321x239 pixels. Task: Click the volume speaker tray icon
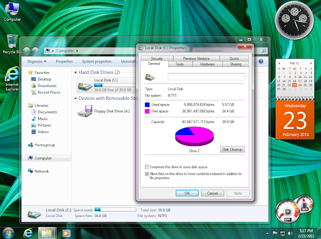[x=290, y=233]
